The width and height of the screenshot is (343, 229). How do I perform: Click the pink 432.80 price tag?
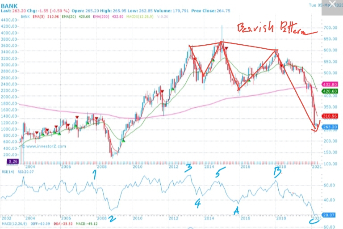330,85
